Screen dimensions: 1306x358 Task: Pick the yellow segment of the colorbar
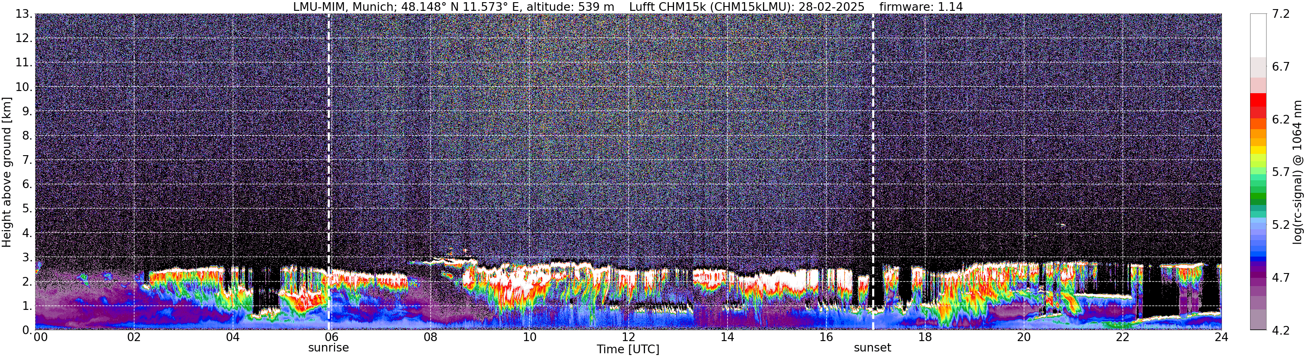pos(1258,150)
